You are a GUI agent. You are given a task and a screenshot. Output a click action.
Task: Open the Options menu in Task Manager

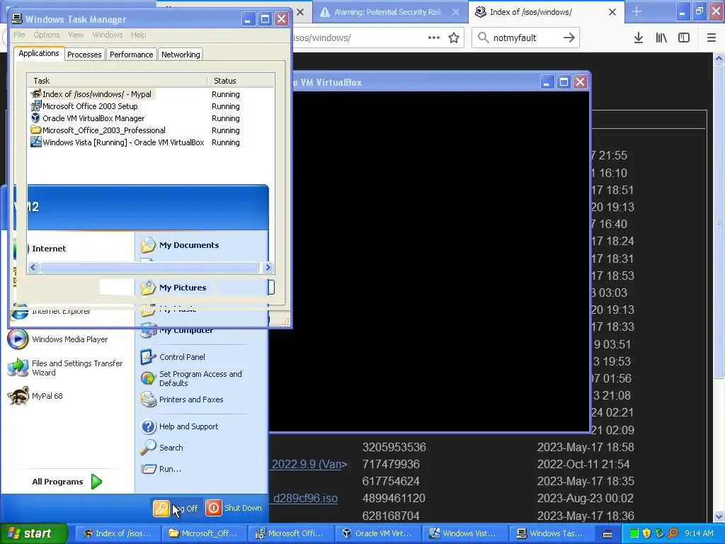[x=47, y=35]
